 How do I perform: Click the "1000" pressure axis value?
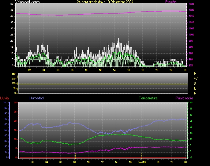tap(191, 35)
